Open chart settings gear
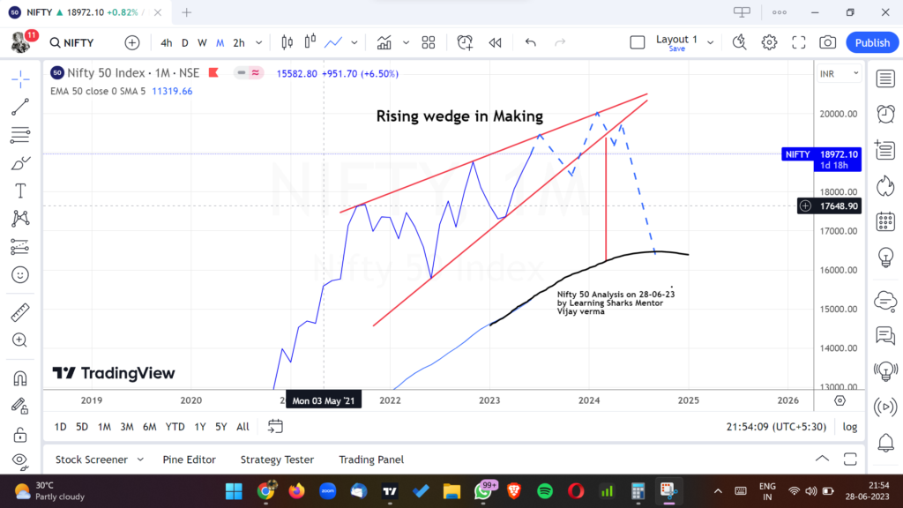This screenshot has height=508, width=903. (x=769, y=42)
